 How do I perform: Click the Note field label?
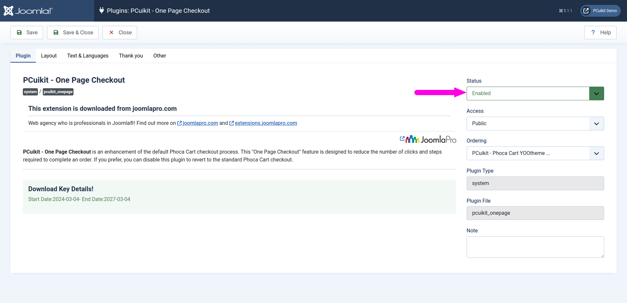click(x=472, y=231)
